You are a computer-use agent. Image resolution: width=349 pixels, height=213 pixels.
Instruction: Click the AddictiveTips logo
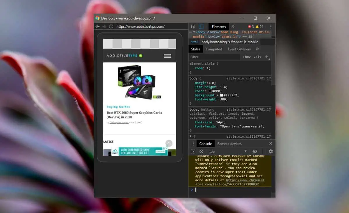pyautogui.click(x=124, y=56)
